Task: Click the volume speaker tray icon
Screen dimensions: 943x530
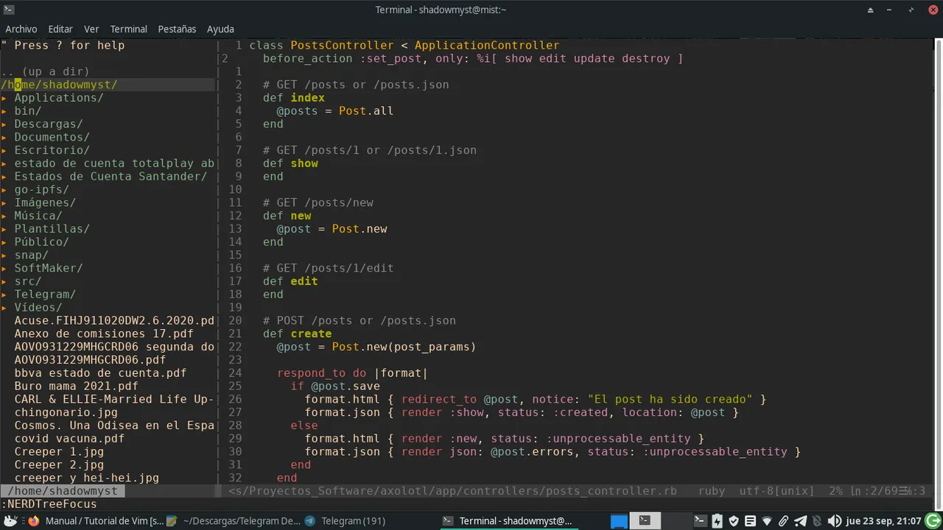Action: [x=834, y=521]
